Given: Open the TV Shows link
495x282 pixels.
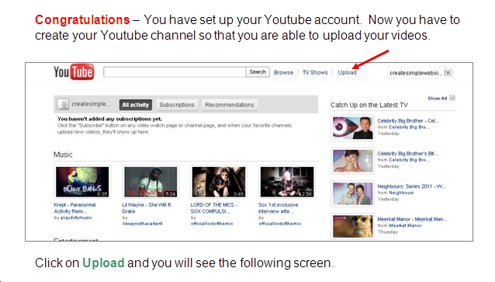Looking at the screenshot, I should tap(315, 72).
